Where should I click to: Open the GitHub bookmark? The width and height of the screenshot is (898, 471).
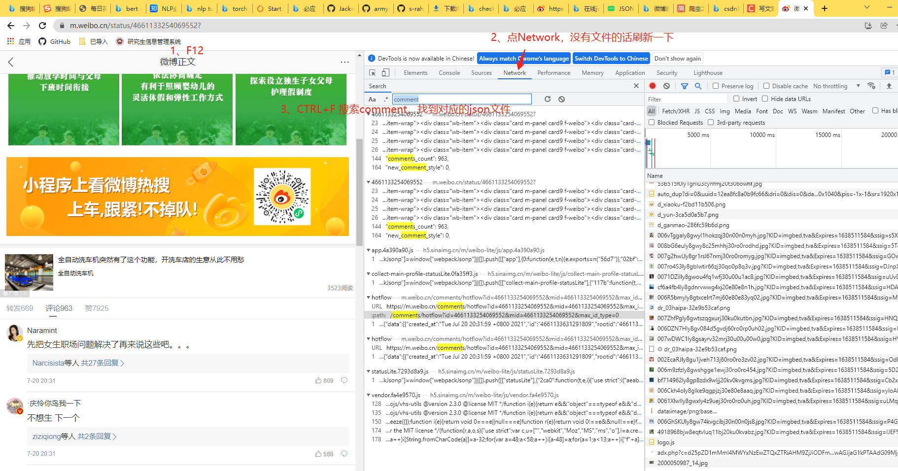pos(54,41)
